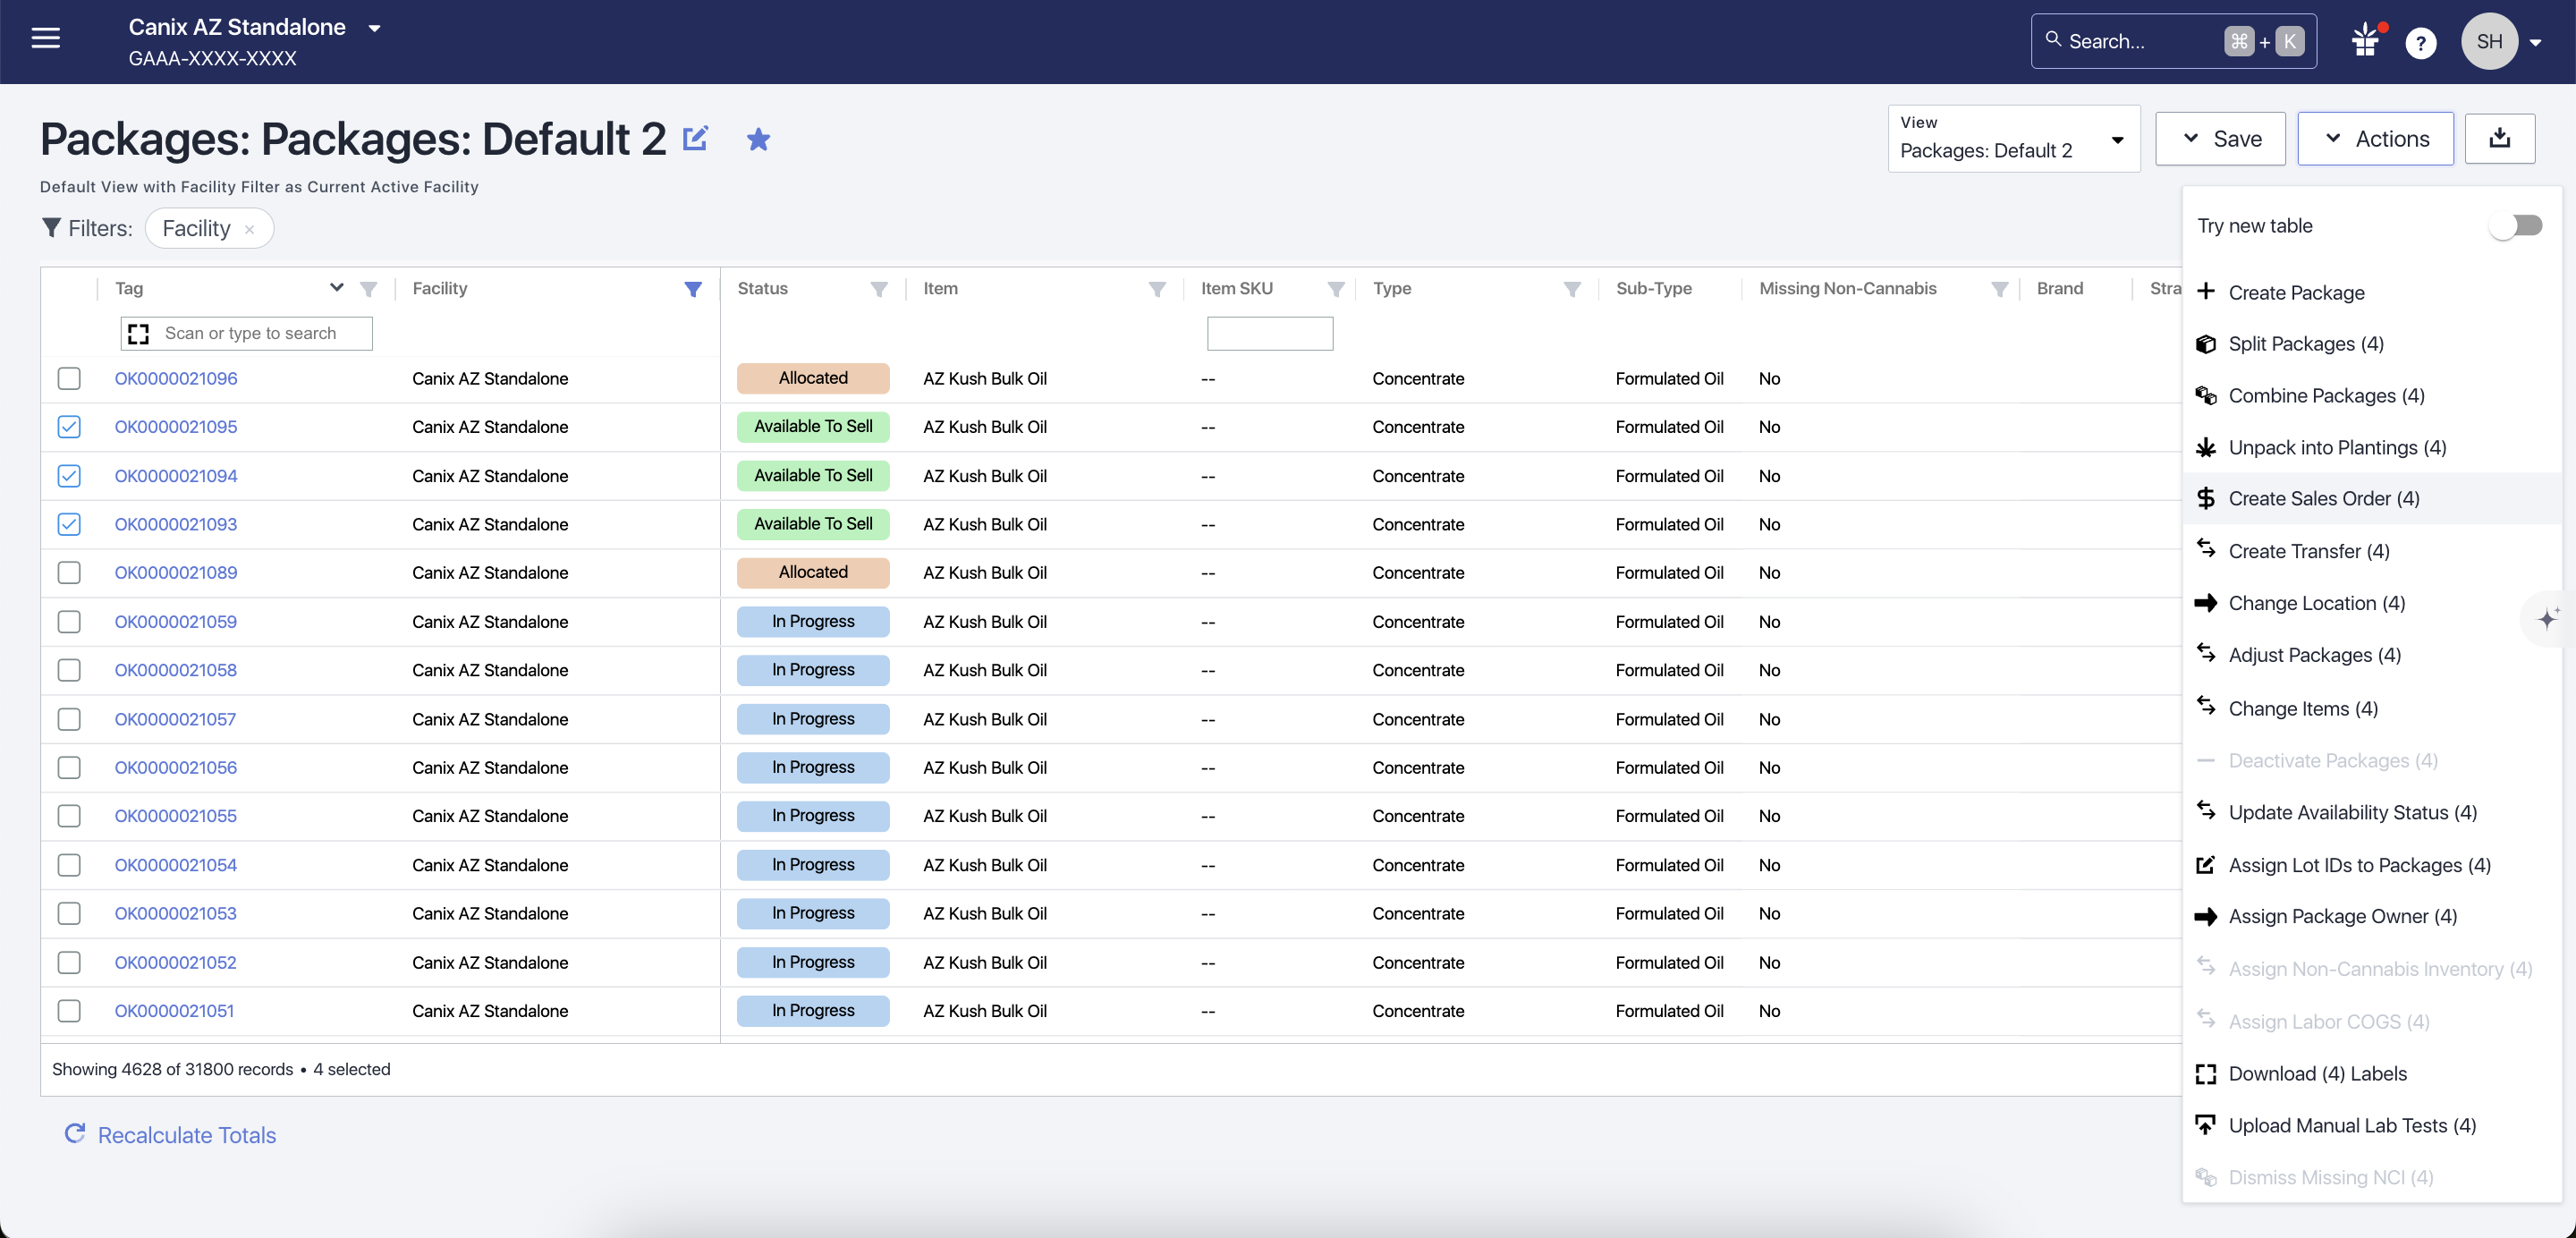The width and height of the screenshot is (2576, 1238).
Task: Click the Create Package plus icon
Action: [2206, 291]
